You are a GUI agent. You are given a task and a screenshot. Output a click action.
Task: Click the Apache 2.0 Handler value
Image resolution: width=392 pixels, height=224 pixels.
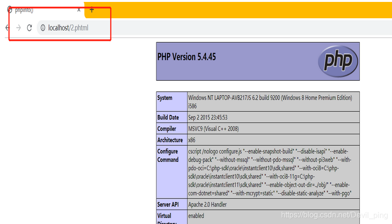coord(207,204)
